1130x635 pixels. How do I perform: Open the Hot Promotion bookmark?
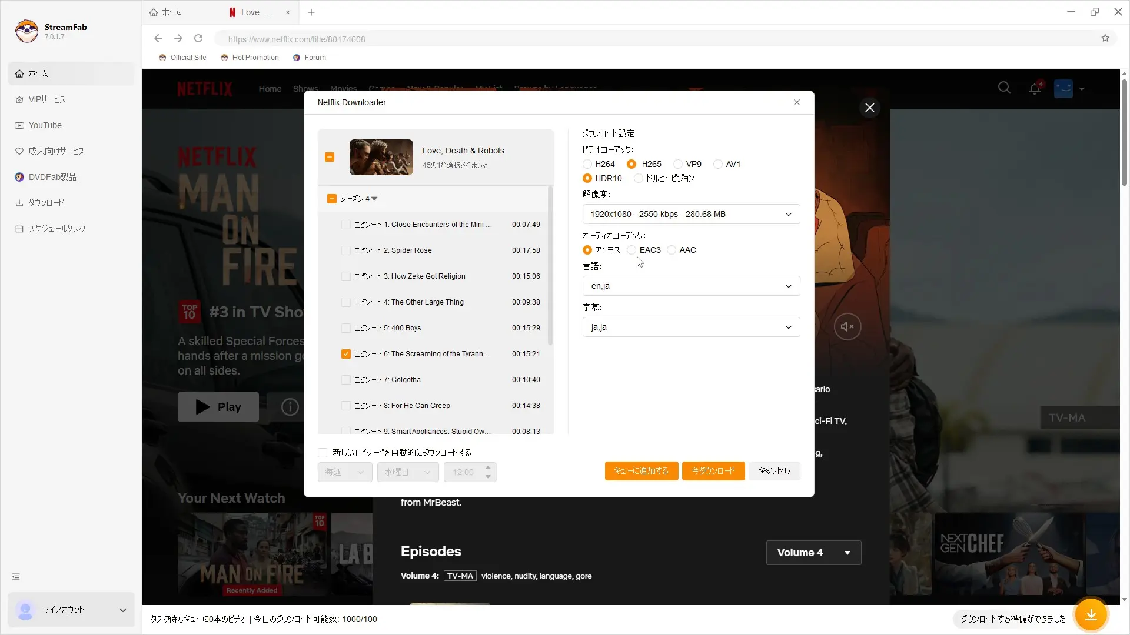tap(250, 58)
